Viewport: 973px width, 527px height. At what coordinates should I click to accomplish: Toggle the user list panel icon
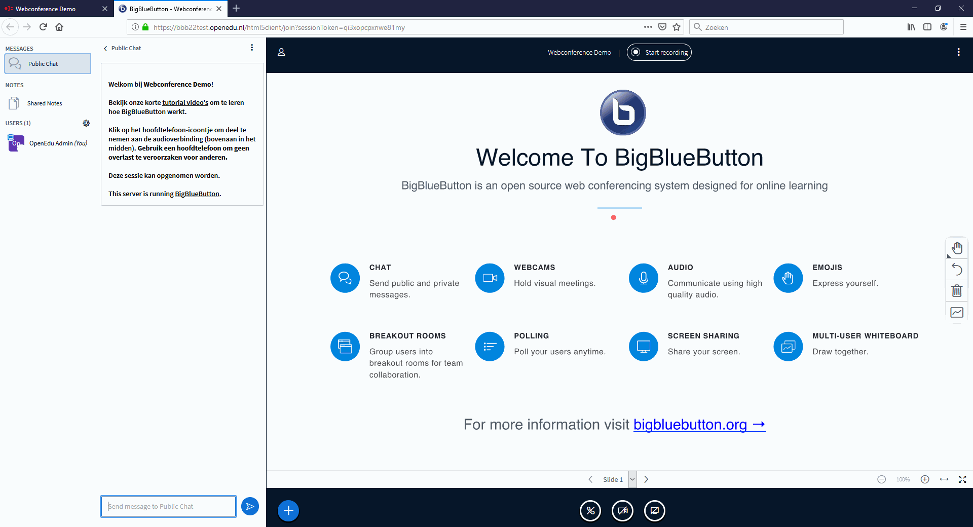(281, 52)
